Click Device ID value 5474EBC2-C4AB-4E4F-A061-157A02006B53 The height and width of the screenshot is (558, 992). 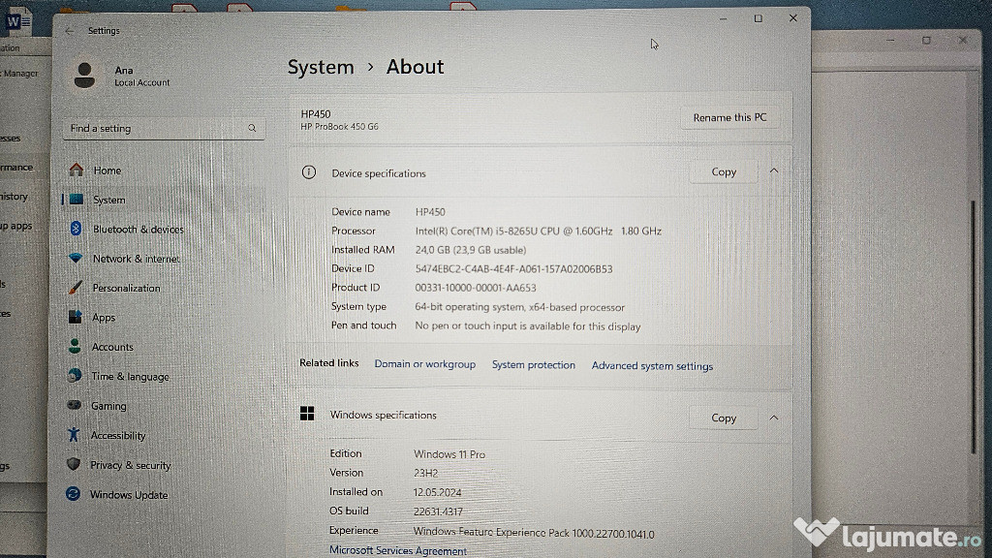513,269
